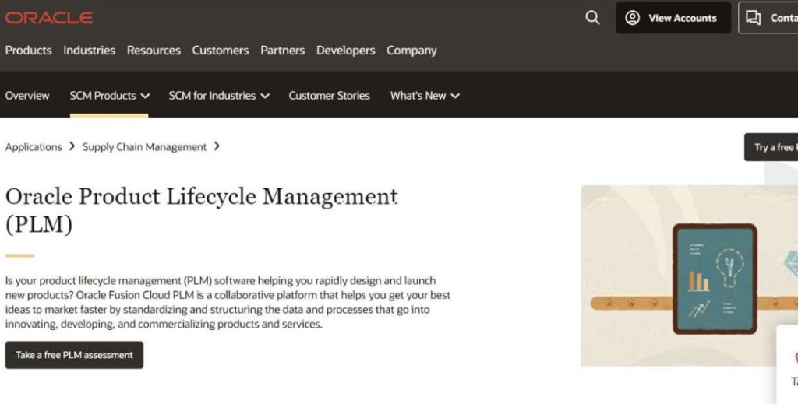The image size is (798, 404).
Task: Go to the Overview tab
Action: [x=27, y=96]
